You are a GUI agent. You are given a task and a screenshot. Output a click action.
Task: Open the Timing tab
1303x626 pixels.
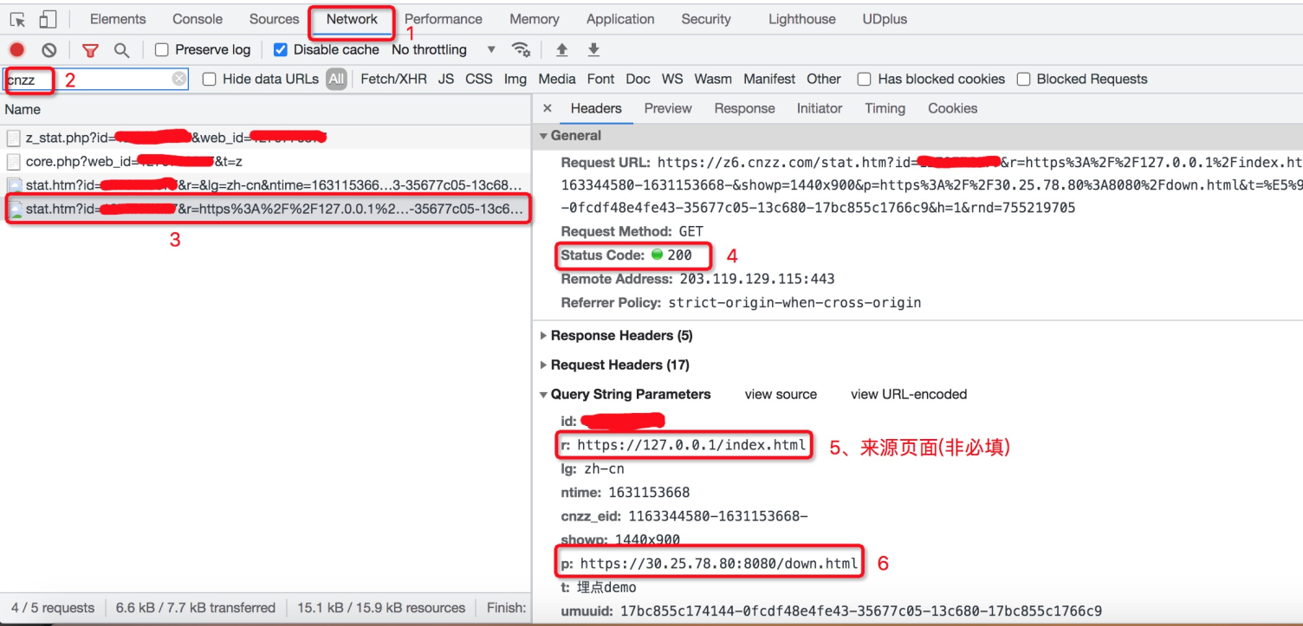[885, 108]
